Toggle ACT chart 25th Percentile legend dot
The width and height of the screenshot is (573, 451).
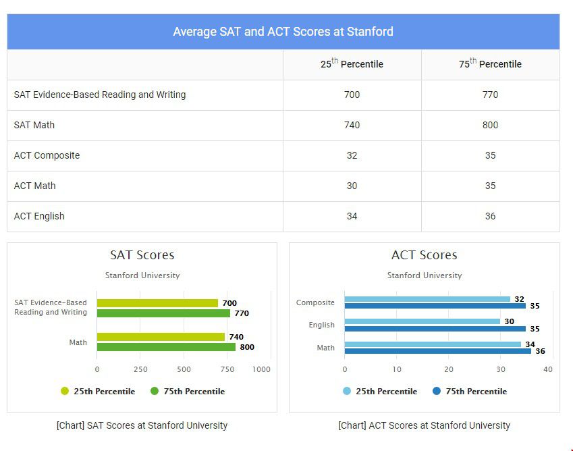pyautogui.click(x=347, y=391)
